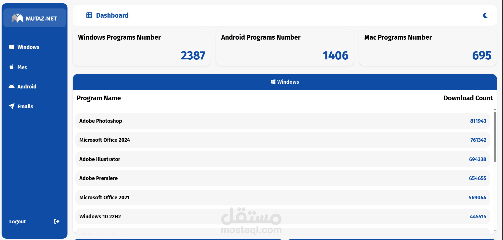Click the table scrollbar thumb
The height and width of the screenshot is (240, 503).
click(495, 137)
